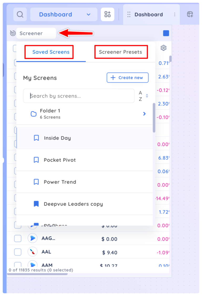This screenshot has width=202, height=296.
Task: Switch to the Screener Presets tab
Action: click(121, 52)
